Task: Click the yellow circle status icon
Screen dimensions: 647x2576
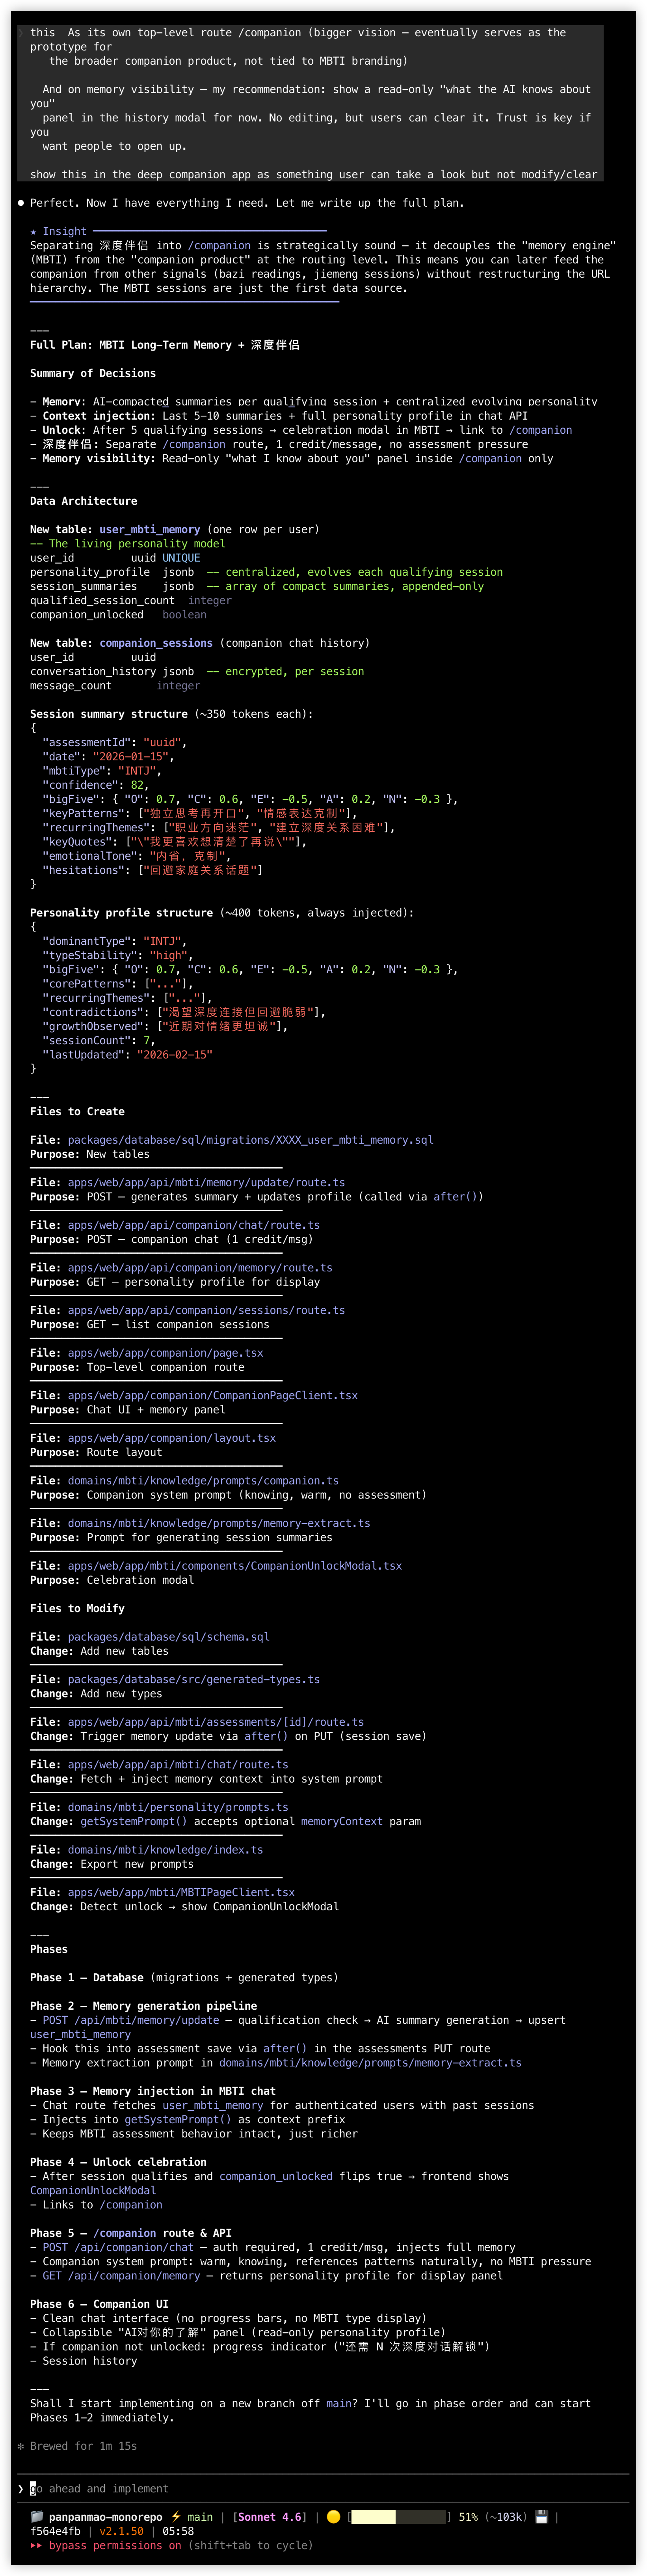Action: click(333, 2517)
